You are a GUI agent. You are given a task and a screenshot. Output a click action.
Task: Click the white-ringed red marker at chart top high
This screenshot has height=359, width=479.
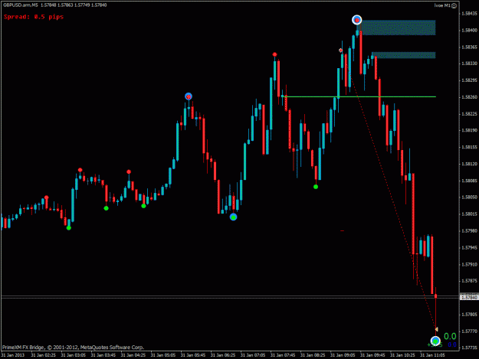pos(357,20)
